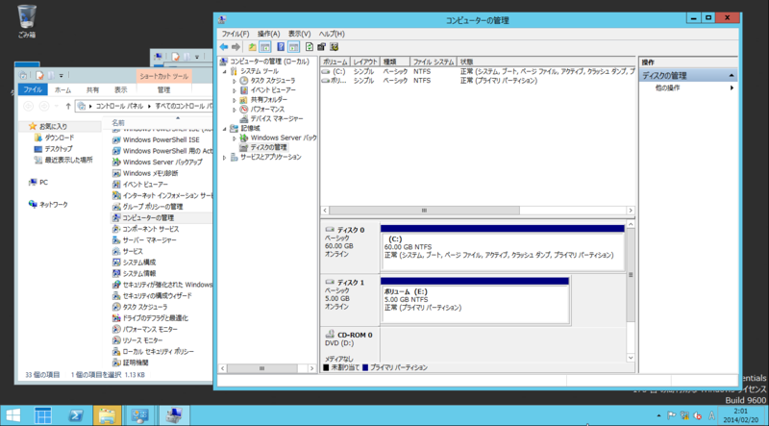Select リソース モニター in the Explorer list
This screenshot has width=769, height=426.
pos(142,340)
